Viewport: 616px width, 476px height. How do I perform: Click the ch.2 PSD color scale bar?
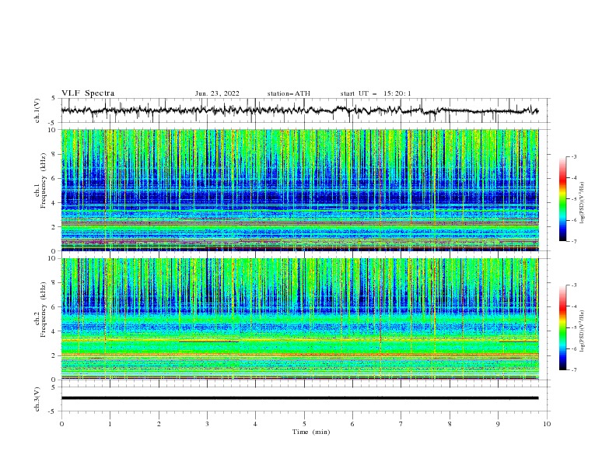(563, 327)
